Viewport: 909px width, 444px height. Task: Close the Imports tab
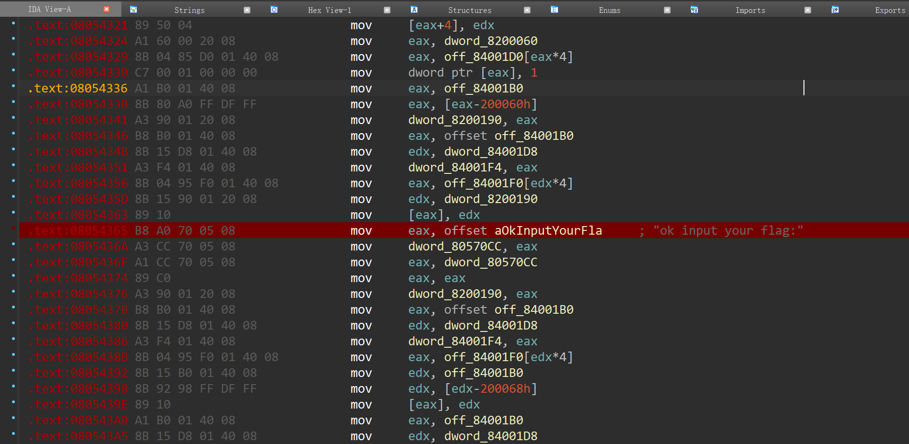808,10
